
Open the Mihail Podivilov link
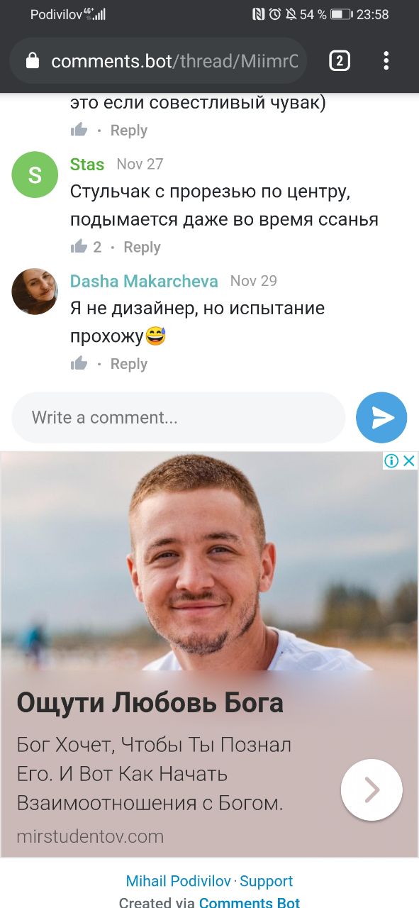tap(179, 881)
